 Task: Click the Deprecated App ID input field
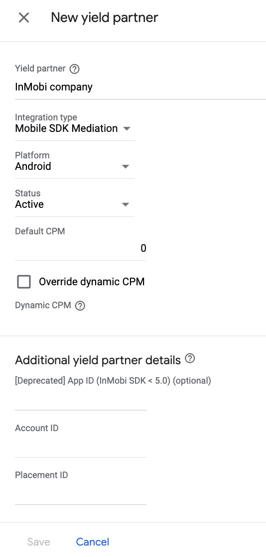click(80, 400)
